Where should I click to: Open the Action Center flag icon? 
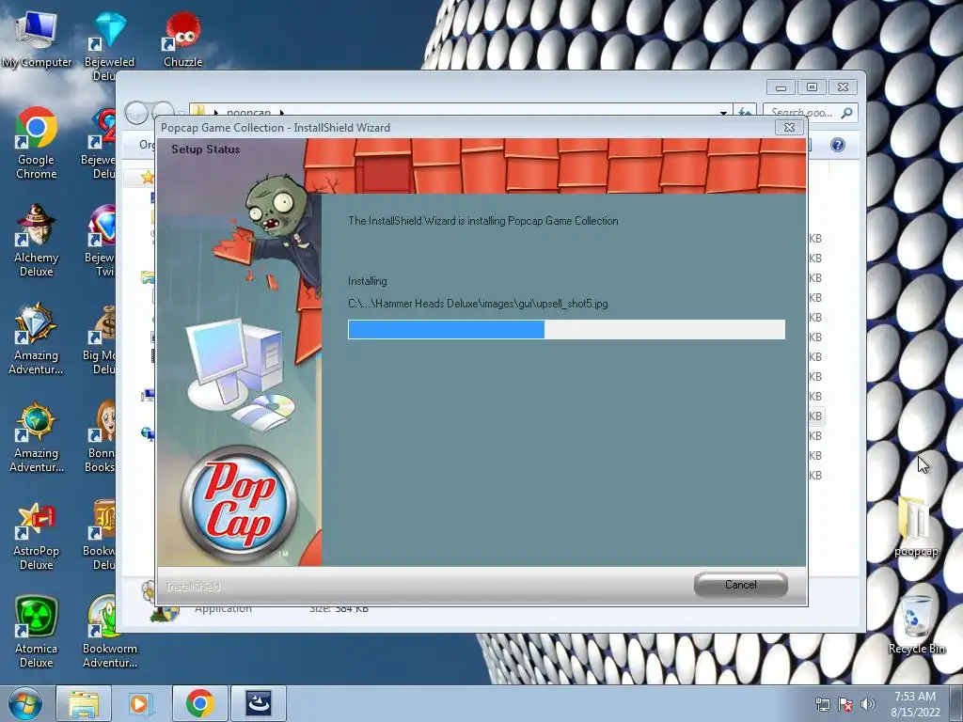(845, 704)
